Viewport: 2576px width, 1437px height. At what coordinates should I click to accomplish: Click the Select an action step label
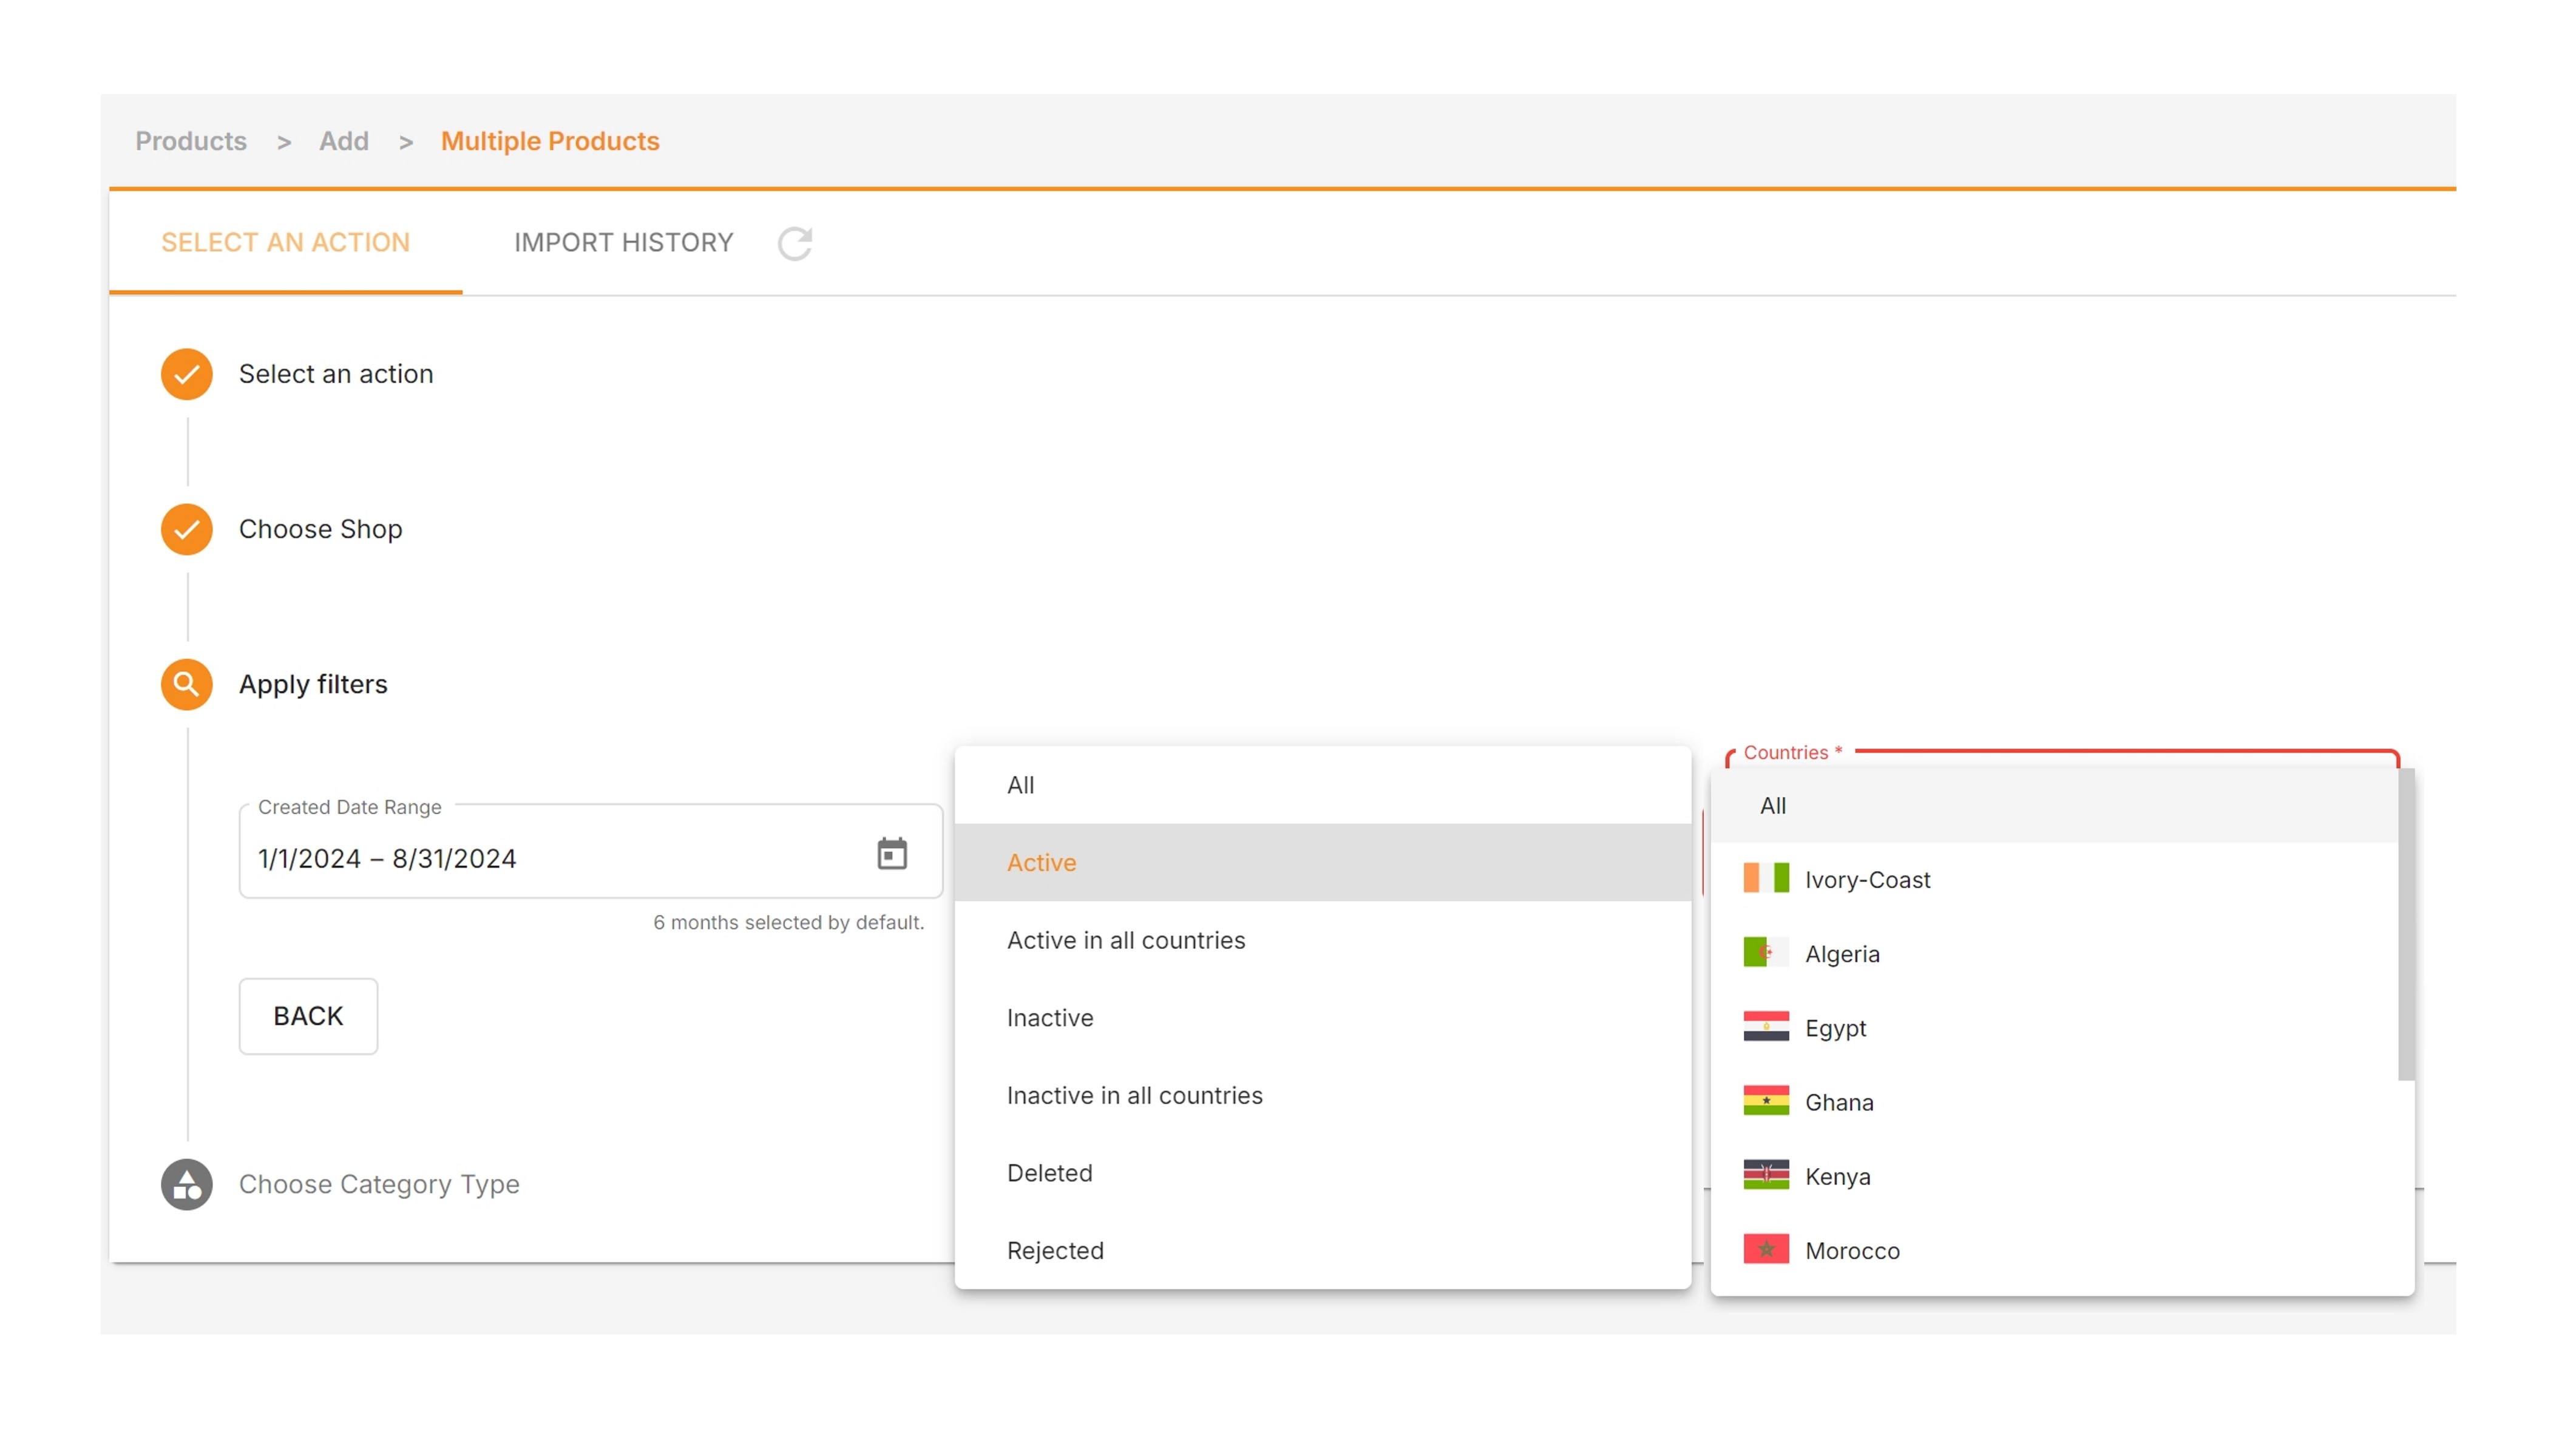tap(336, 374)
